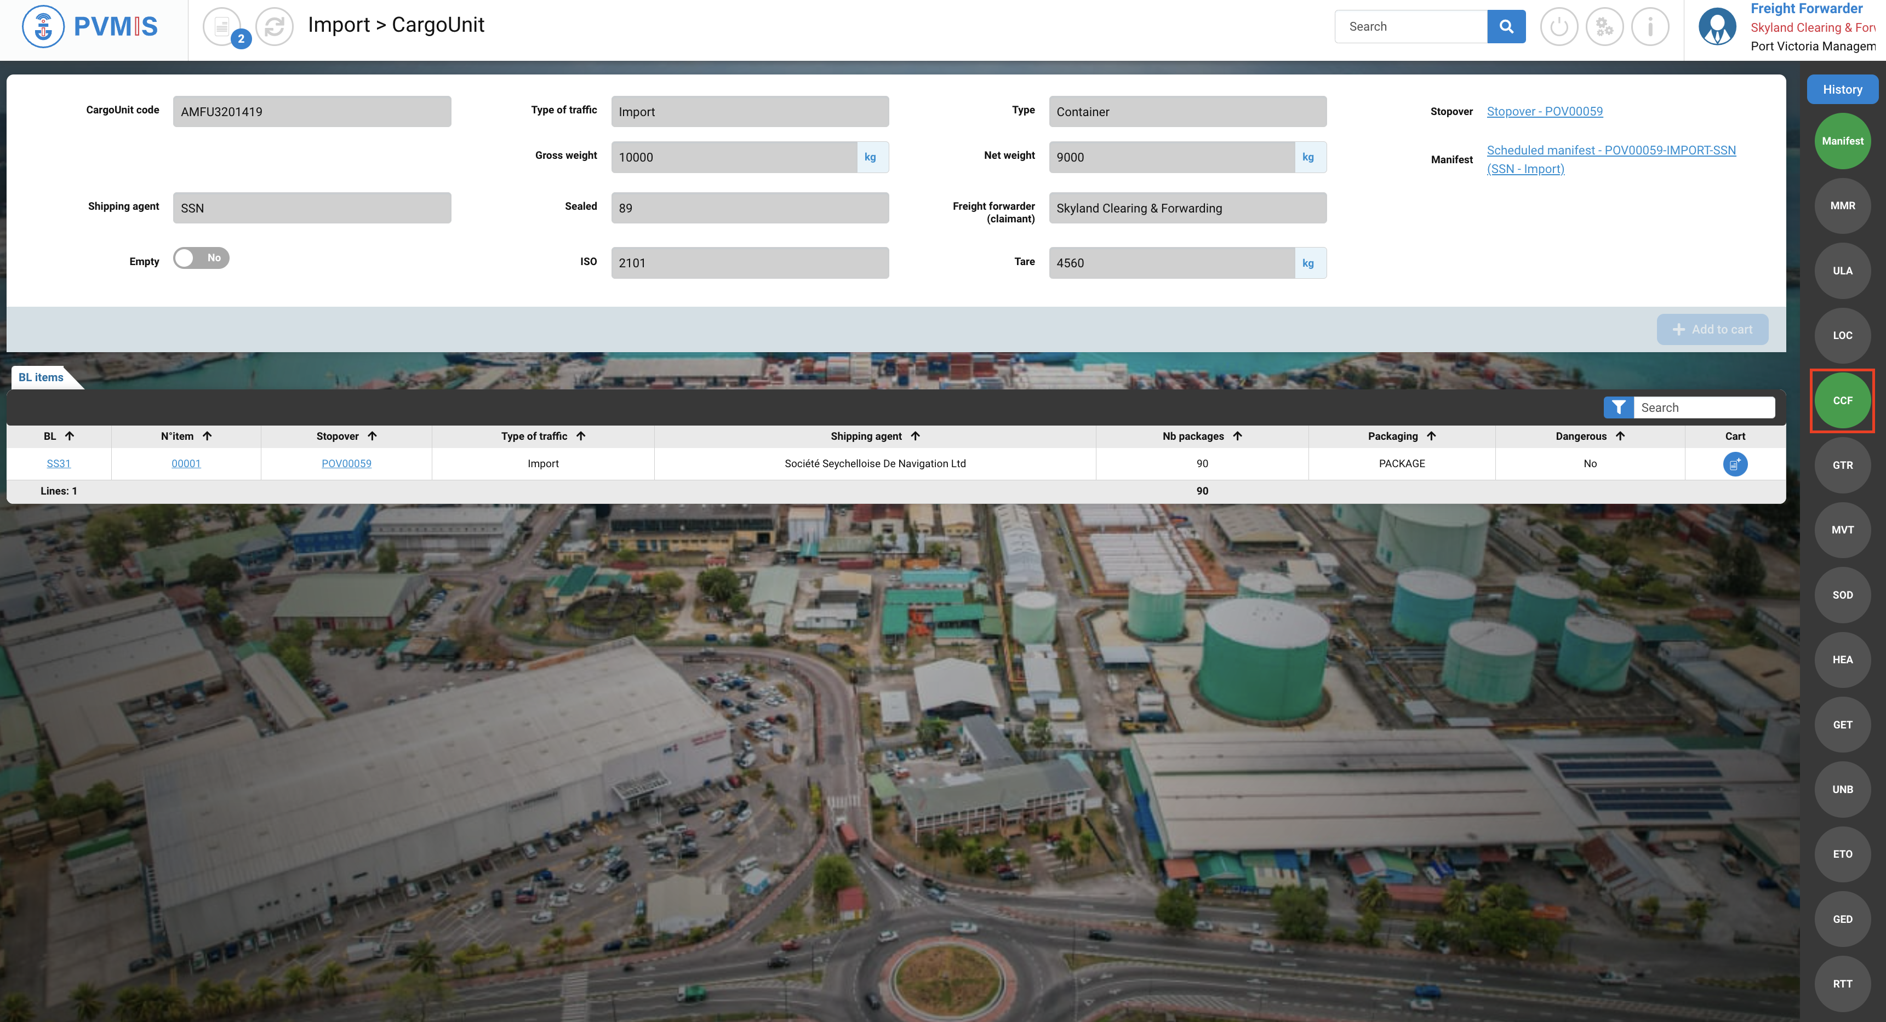Click the blue filter funnel icon
Screen dimensions: 1886x1022
click(1618, 407)
